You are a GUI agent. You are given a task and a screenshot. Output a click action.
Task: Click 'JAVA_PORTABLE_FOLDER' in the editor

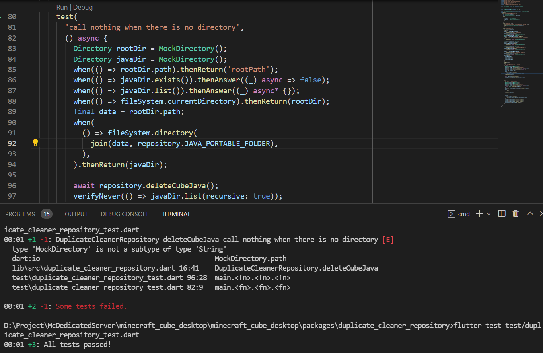click(228, 143)
